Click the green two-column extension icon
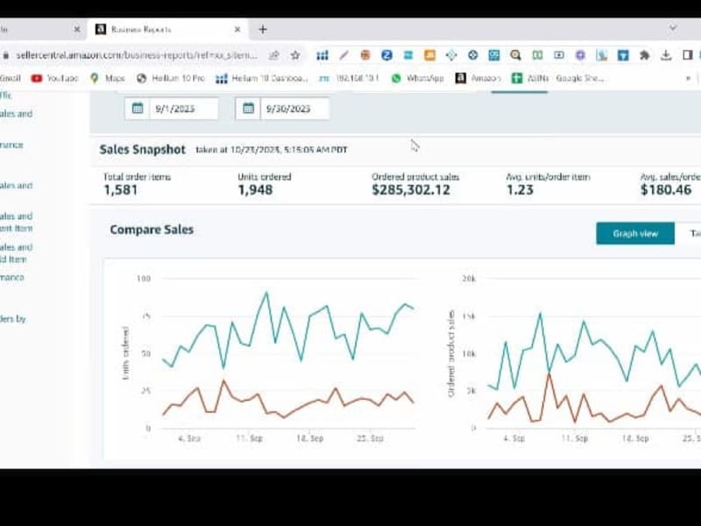This screenshot has width=701, height=526. (537, 55)
